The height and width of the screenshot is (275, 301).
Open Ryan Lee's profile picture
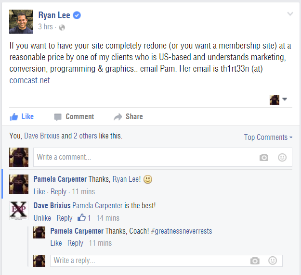pyautogui.click(x=21, y=22)
